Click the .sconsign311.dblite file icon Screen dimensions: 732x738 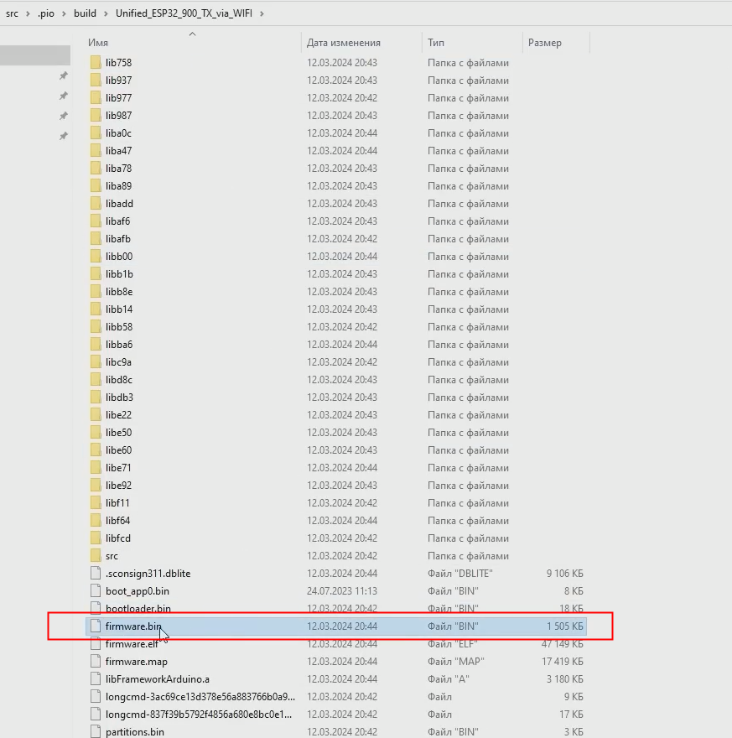pos(96,574)
